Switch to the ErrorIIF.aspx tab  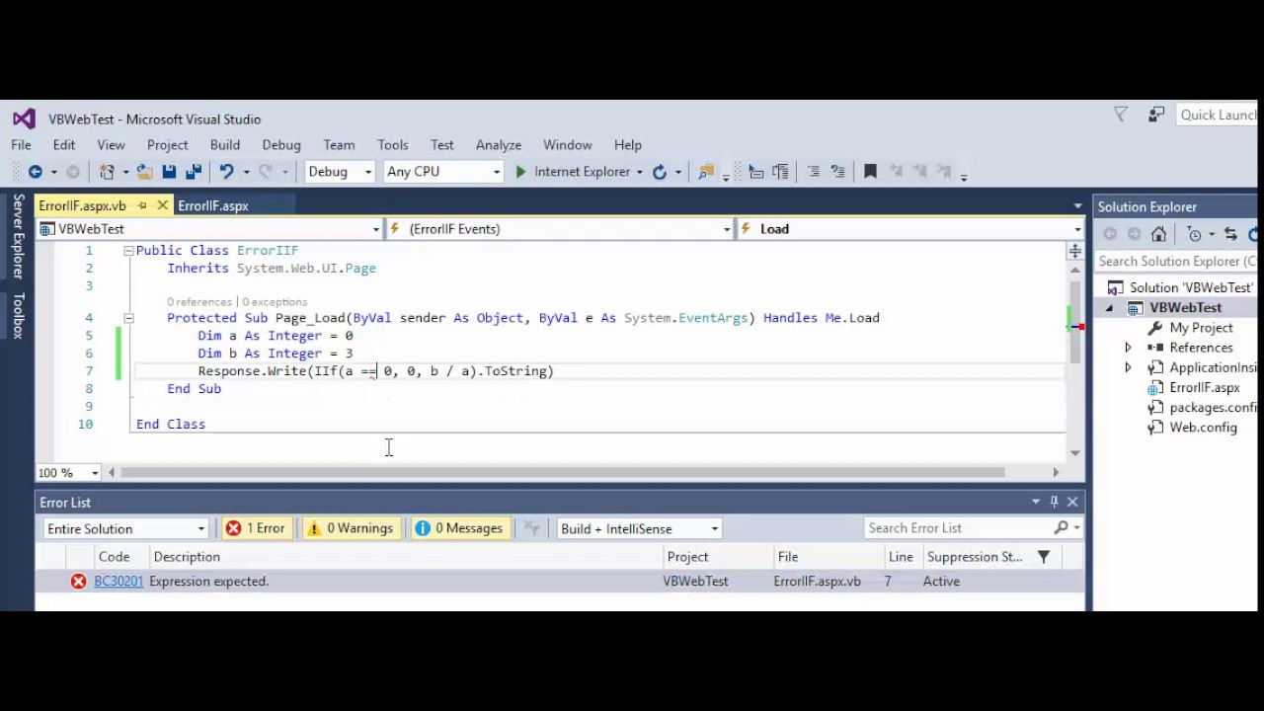click(x=213, y=205)
